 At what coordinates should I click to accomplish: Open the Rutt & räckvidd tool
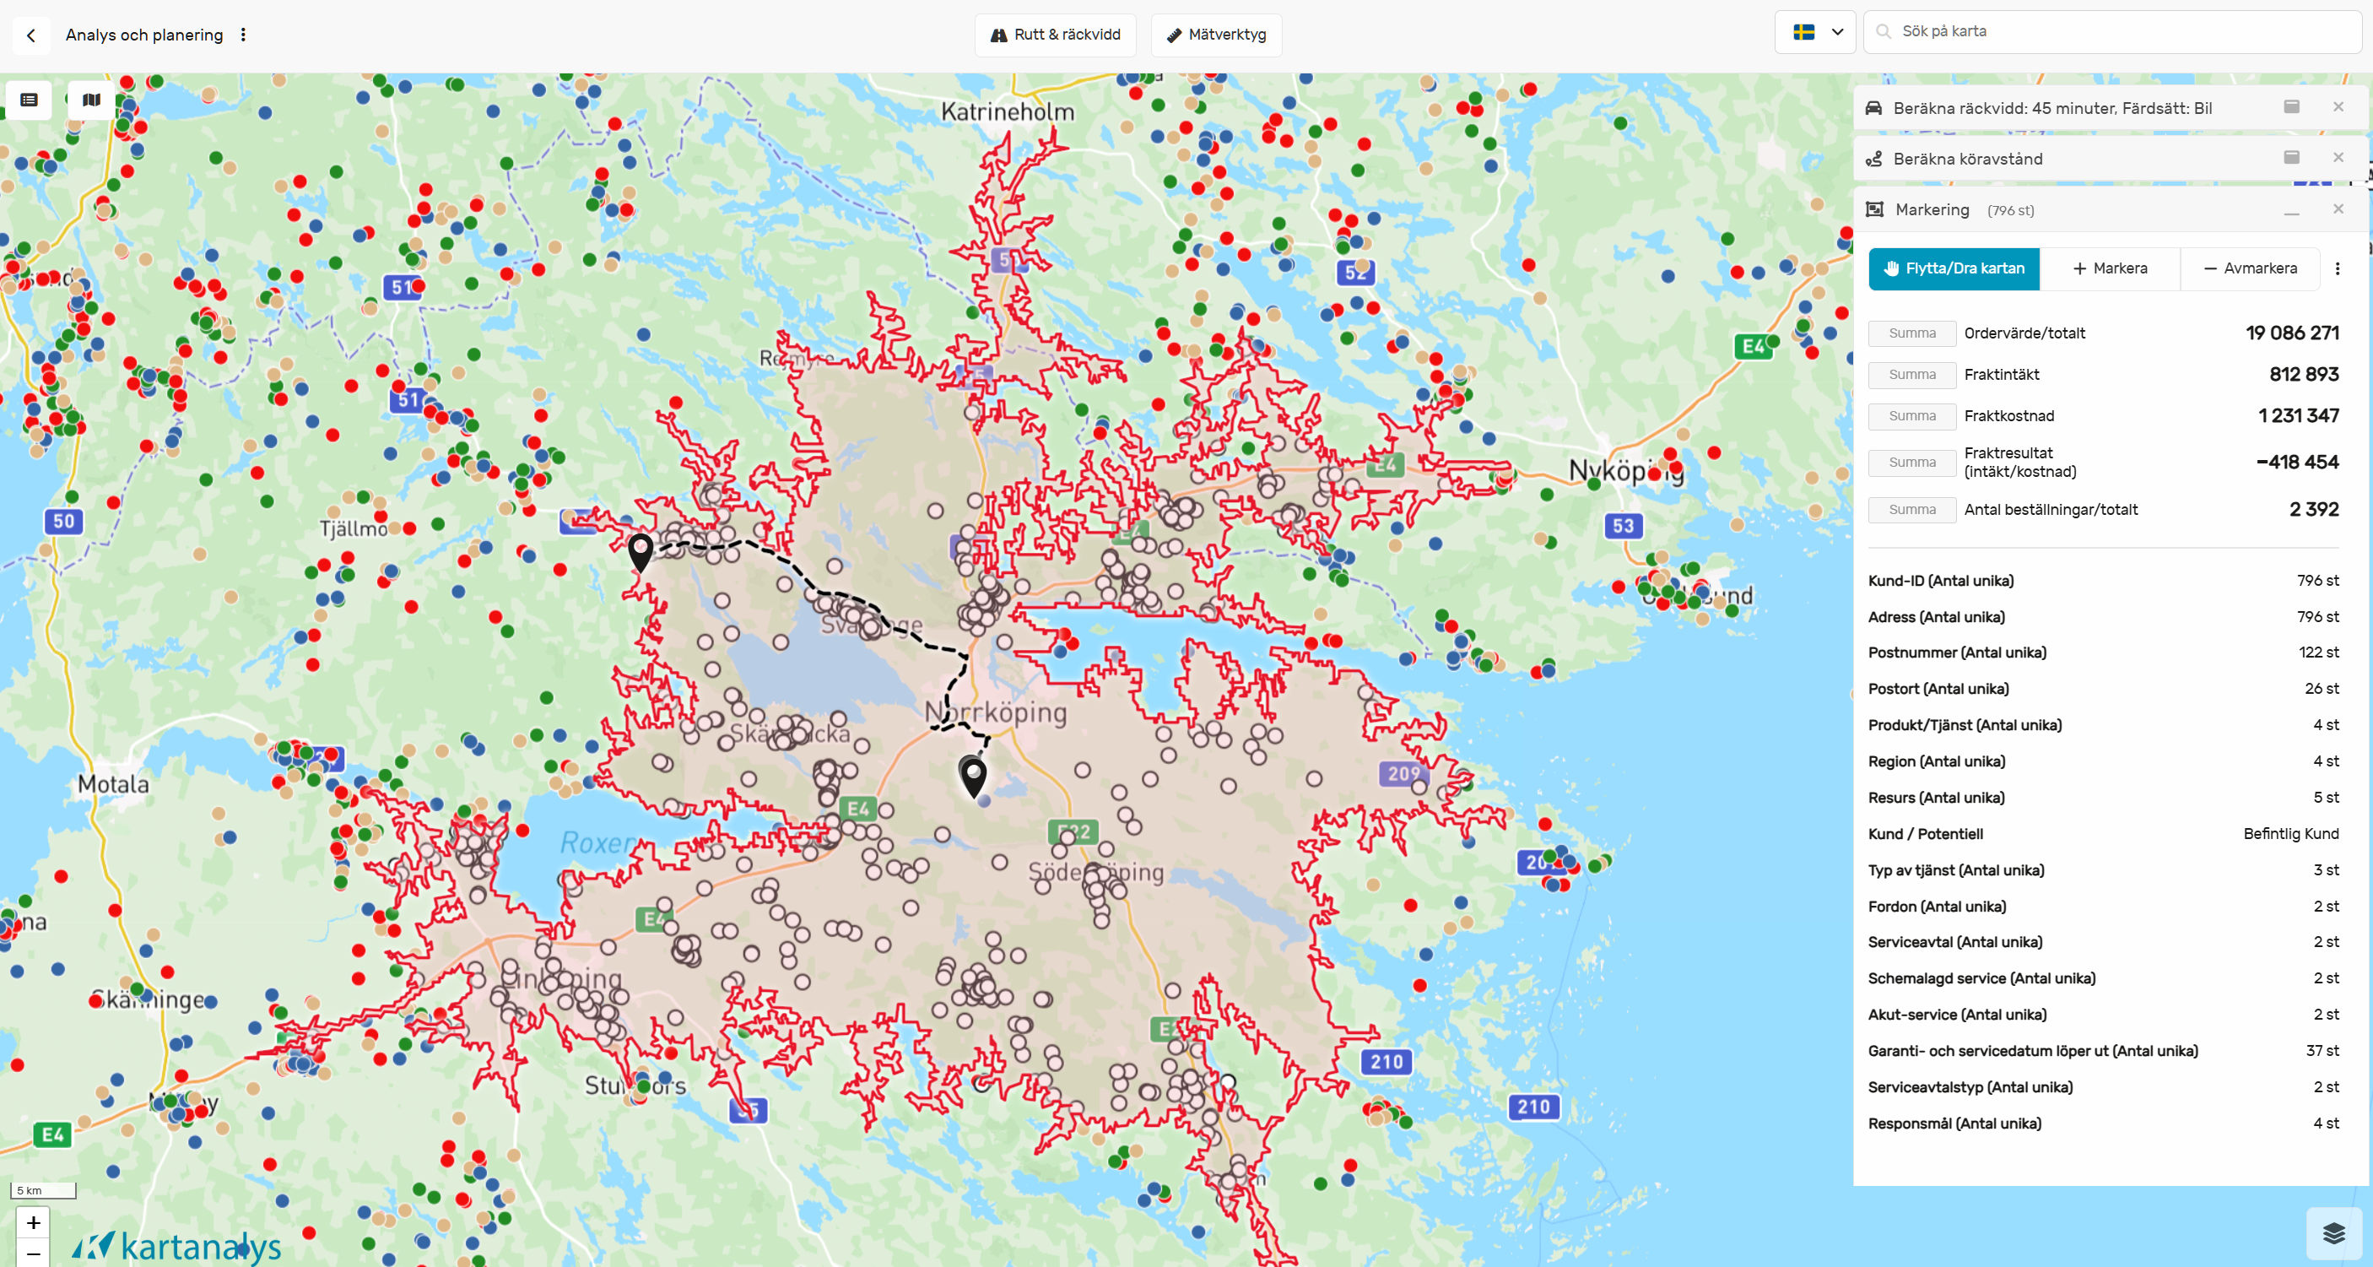coord(1055,35)
